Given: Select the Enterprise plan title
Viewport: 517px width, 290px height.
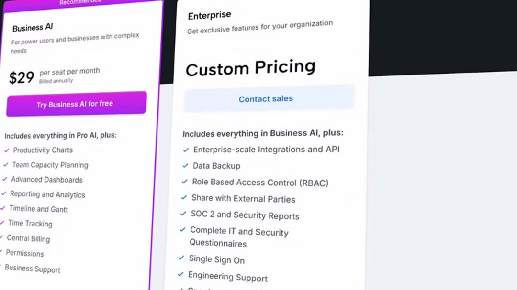Looking at the screenshot, I should click(209, 16).
